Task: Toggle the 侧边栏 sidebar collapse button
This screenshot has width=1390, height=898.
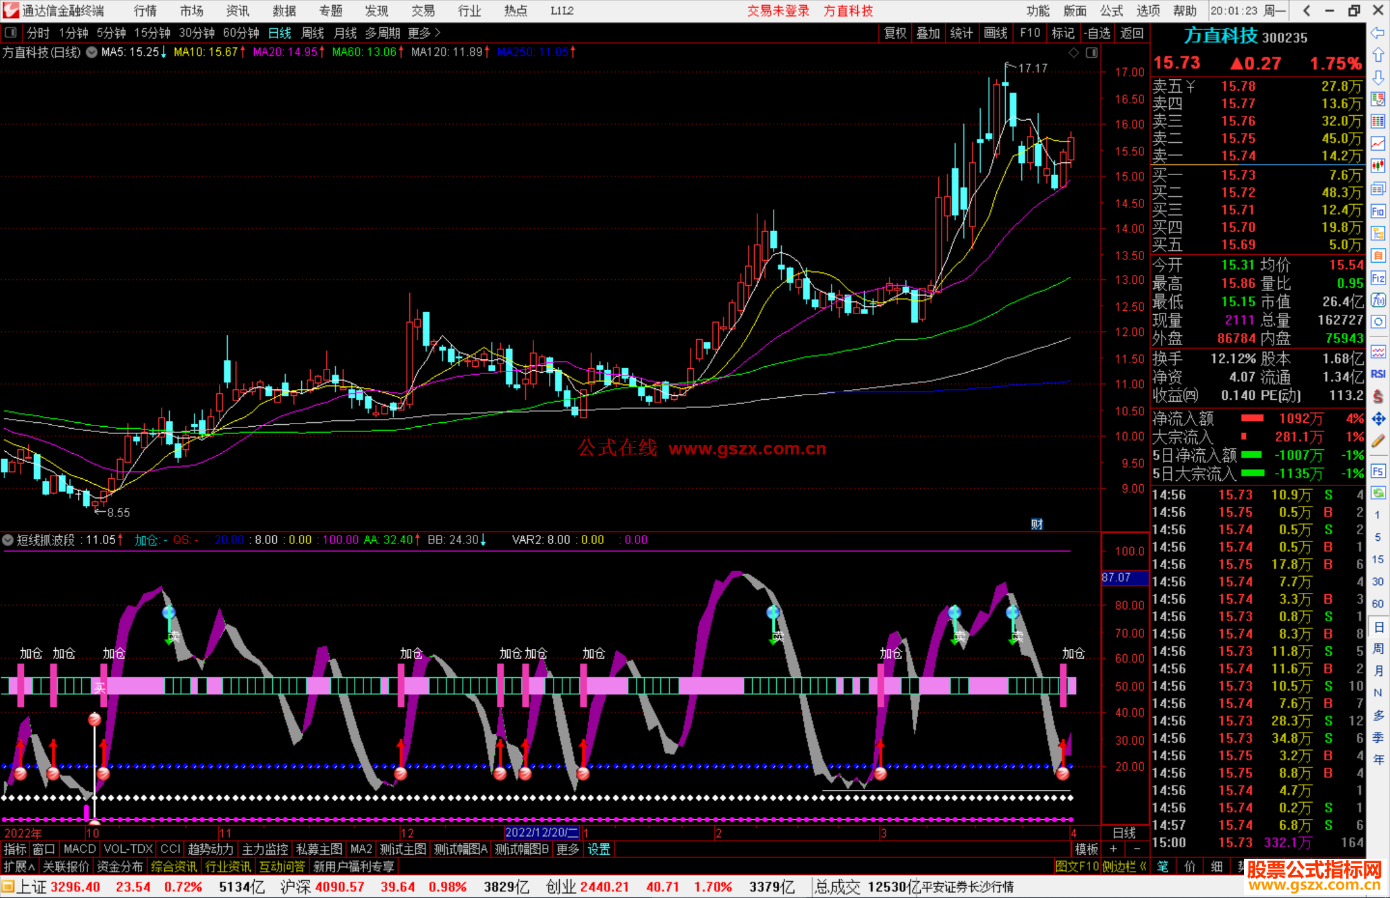Action: (1124, 866)
